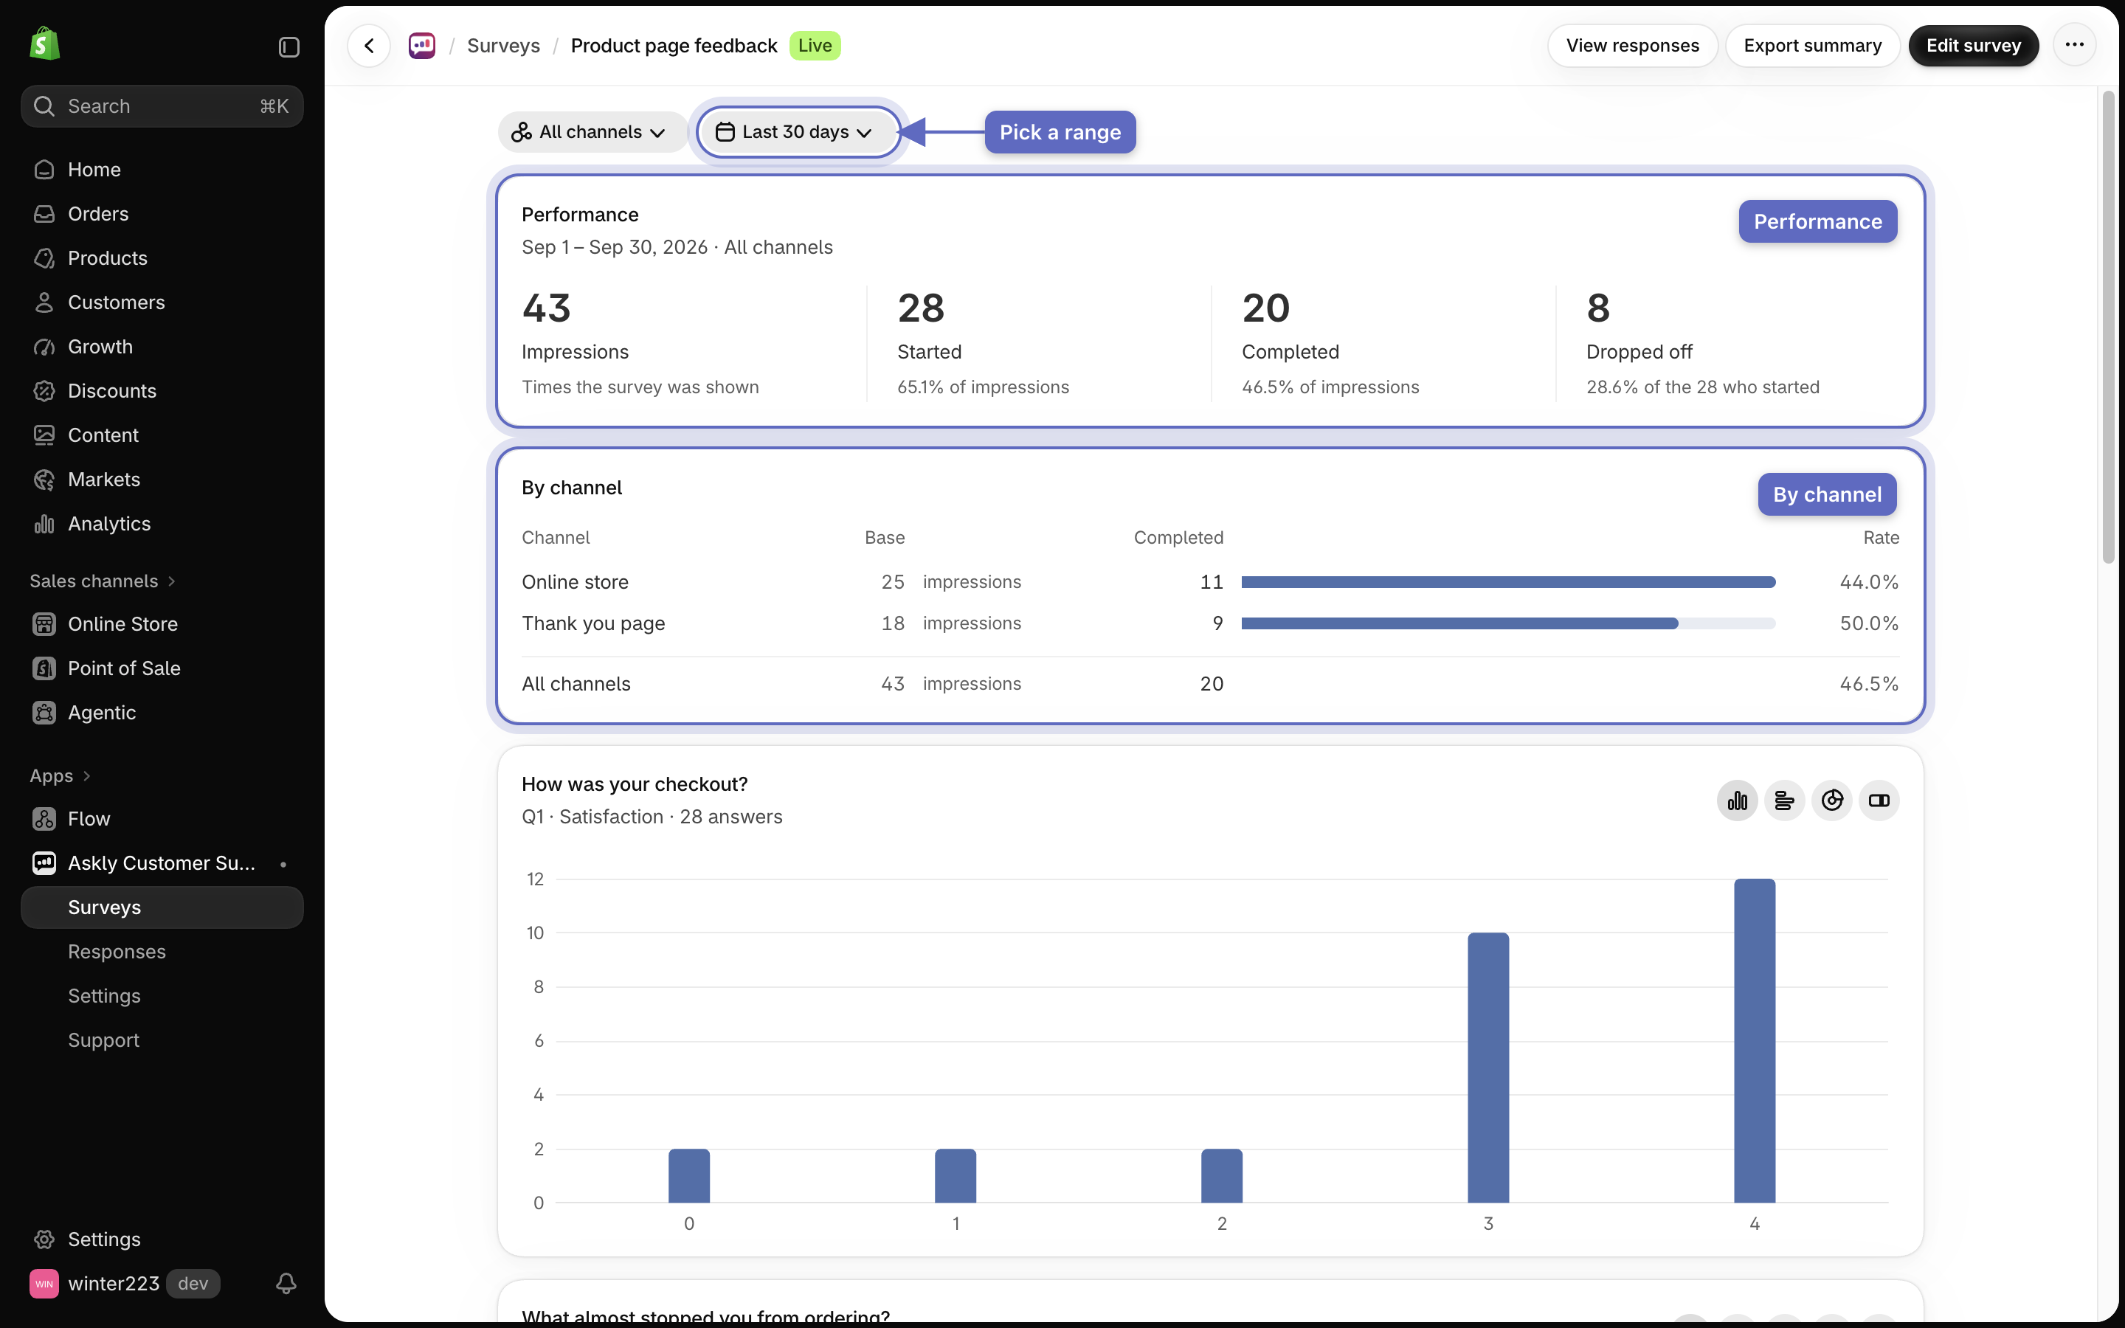The width and height of the screenshot is (2125, 1328).
Task: Open All channels filter dropdown
Action: click(x=592, y=132)
